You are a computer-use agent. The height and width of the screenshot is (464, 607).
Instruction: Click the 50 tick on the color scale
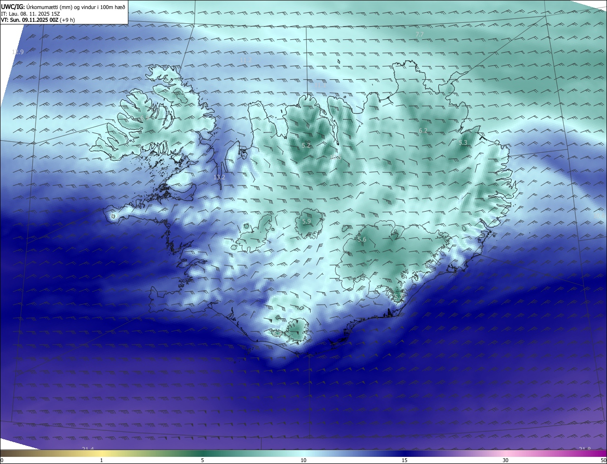click(603, 460)
